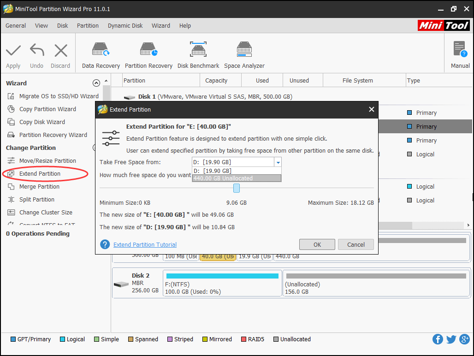Viewport: 474px width, 356px height.
Task: Launch Disk Benchmark
Action: pyautogui.click(x=198, y=53)
